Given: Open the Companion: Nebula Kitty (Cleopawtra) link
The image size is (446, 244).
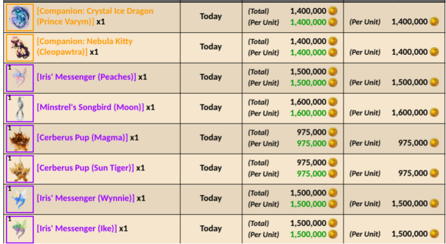Looking at the screenshot, I should pyautogui.click(x=85, y=46).
